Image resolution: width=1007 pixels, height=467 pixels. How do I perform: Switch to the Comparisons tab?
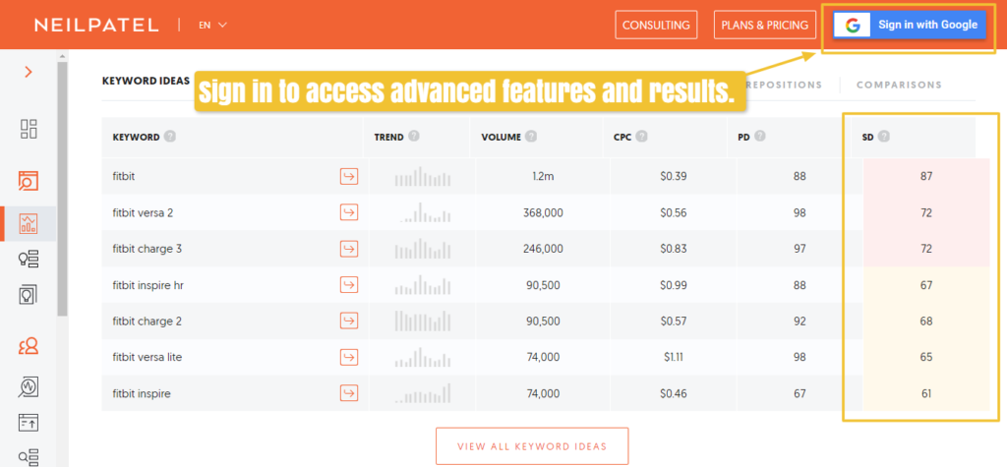[899, 85]
